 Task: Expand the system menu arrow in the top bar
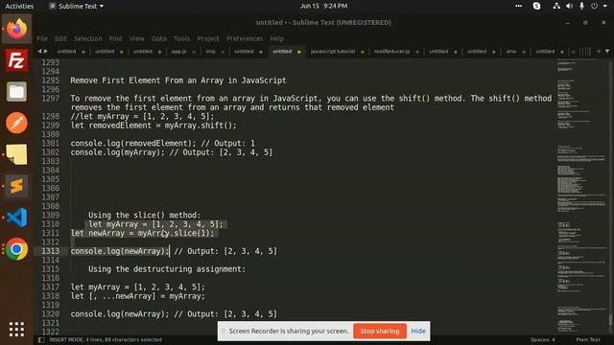point(605,6)
